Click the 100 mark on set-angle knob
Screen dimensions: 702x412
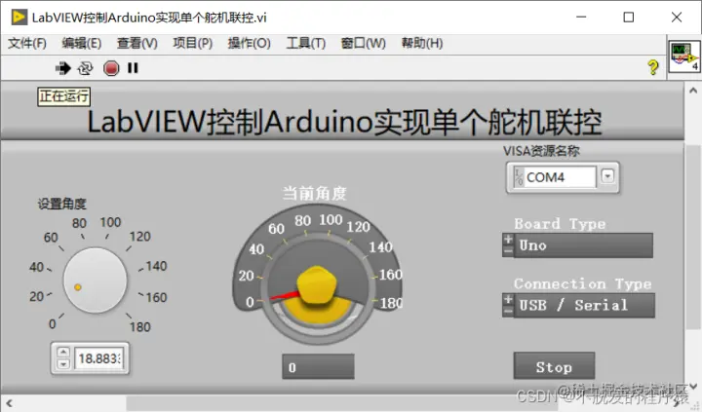pyautogui.click(x=110, y=222)
